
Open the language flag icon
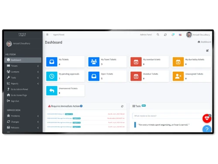tap(180, 35)
